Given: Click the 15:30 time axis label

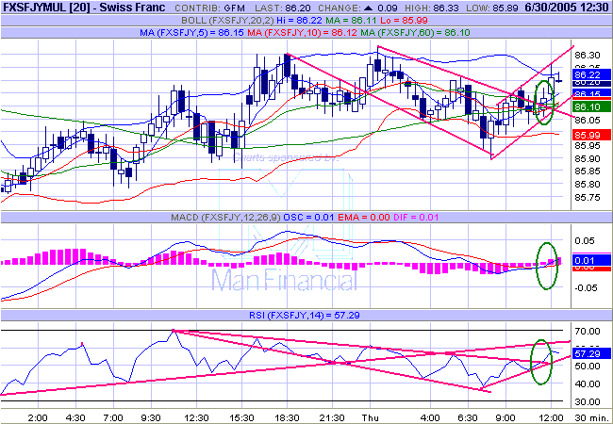Looking at the screenshot, I should (x=241, y=417).
